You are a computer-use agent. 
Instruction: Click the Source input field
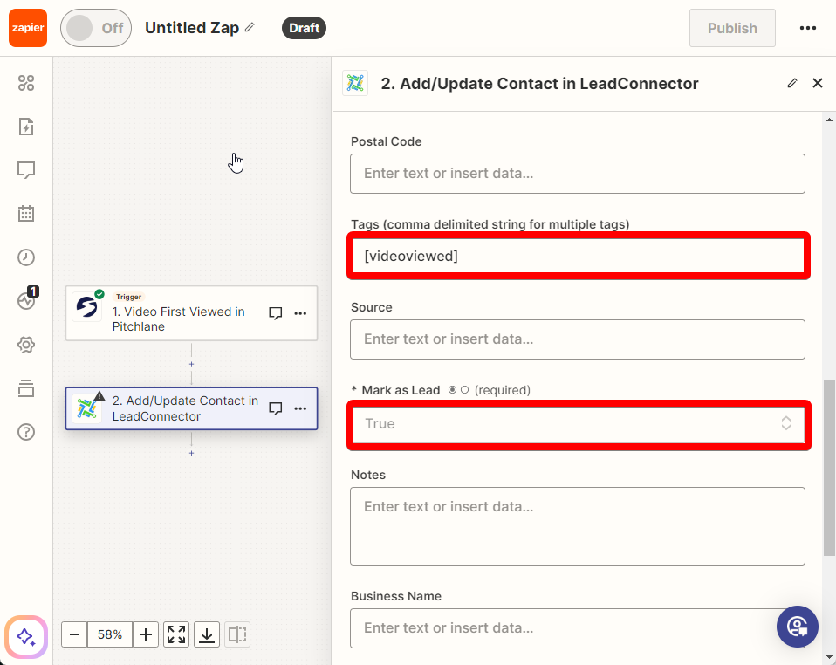click(x=578, y=339)
